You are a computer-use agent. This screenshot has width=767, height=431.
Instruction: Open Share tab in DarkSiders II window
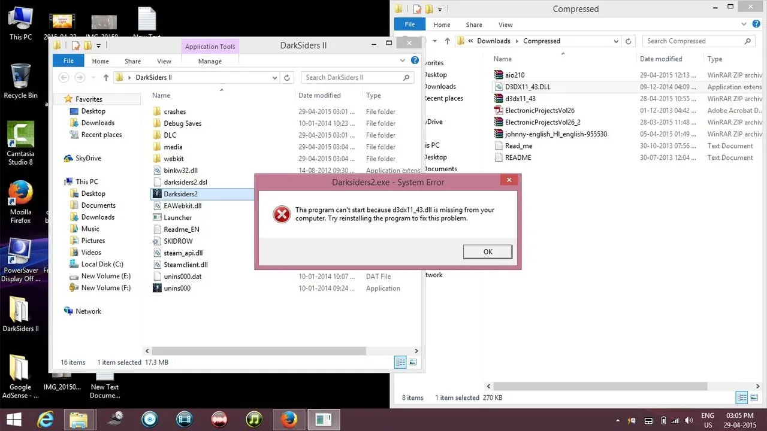click(132, 61)
